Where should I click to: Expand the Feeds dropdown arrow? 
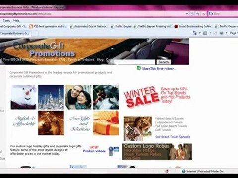coord(210,33)
